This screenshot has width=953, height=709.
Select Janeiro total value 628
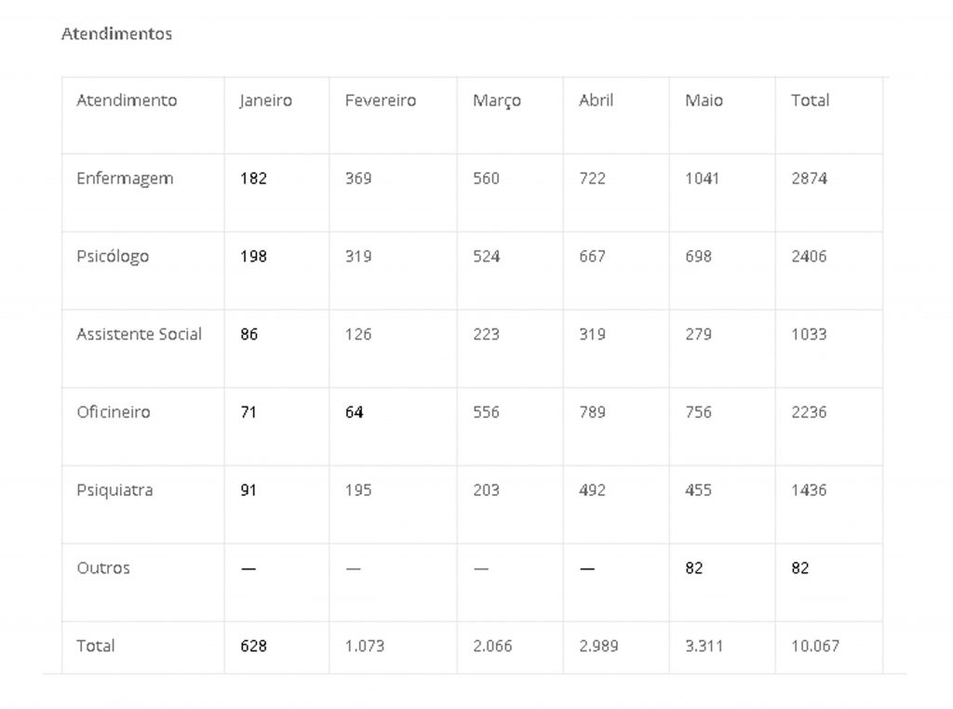[253, 646]
